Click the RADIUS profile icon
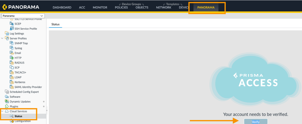The image size is (302, 124). click(x=11, y=62)
